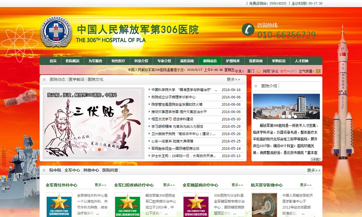Open 医院概况 navigation menu item
Image resolution: width=362 pixels, height=217 pixels.
pyautogui.click(x=72, y=61)
